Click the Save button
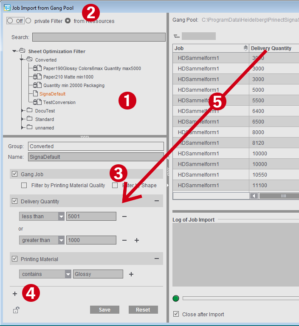Screen dimensions: 299x326 [x=104, y=310]
